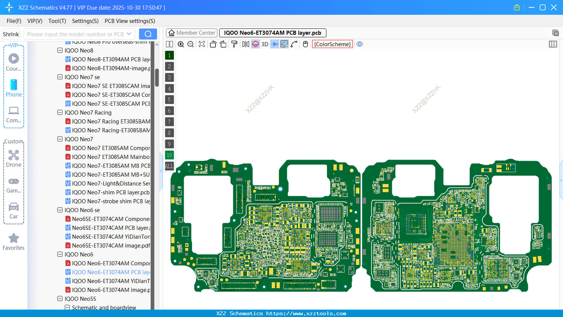The height and width of the screenshot is (317, 563).
Task: Switch the board to 3D view
Action: tap(265, 44)
